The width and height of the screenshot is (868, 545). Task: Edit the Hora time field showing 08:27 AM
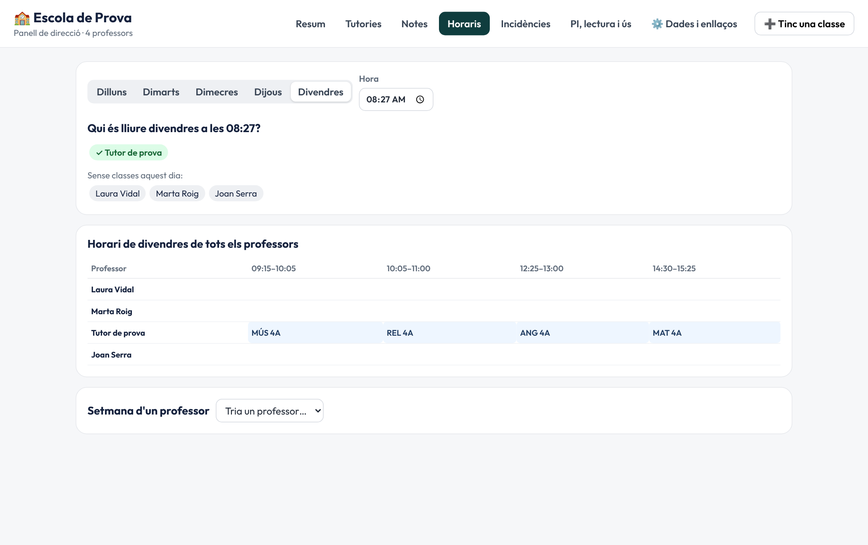point(396,100)
